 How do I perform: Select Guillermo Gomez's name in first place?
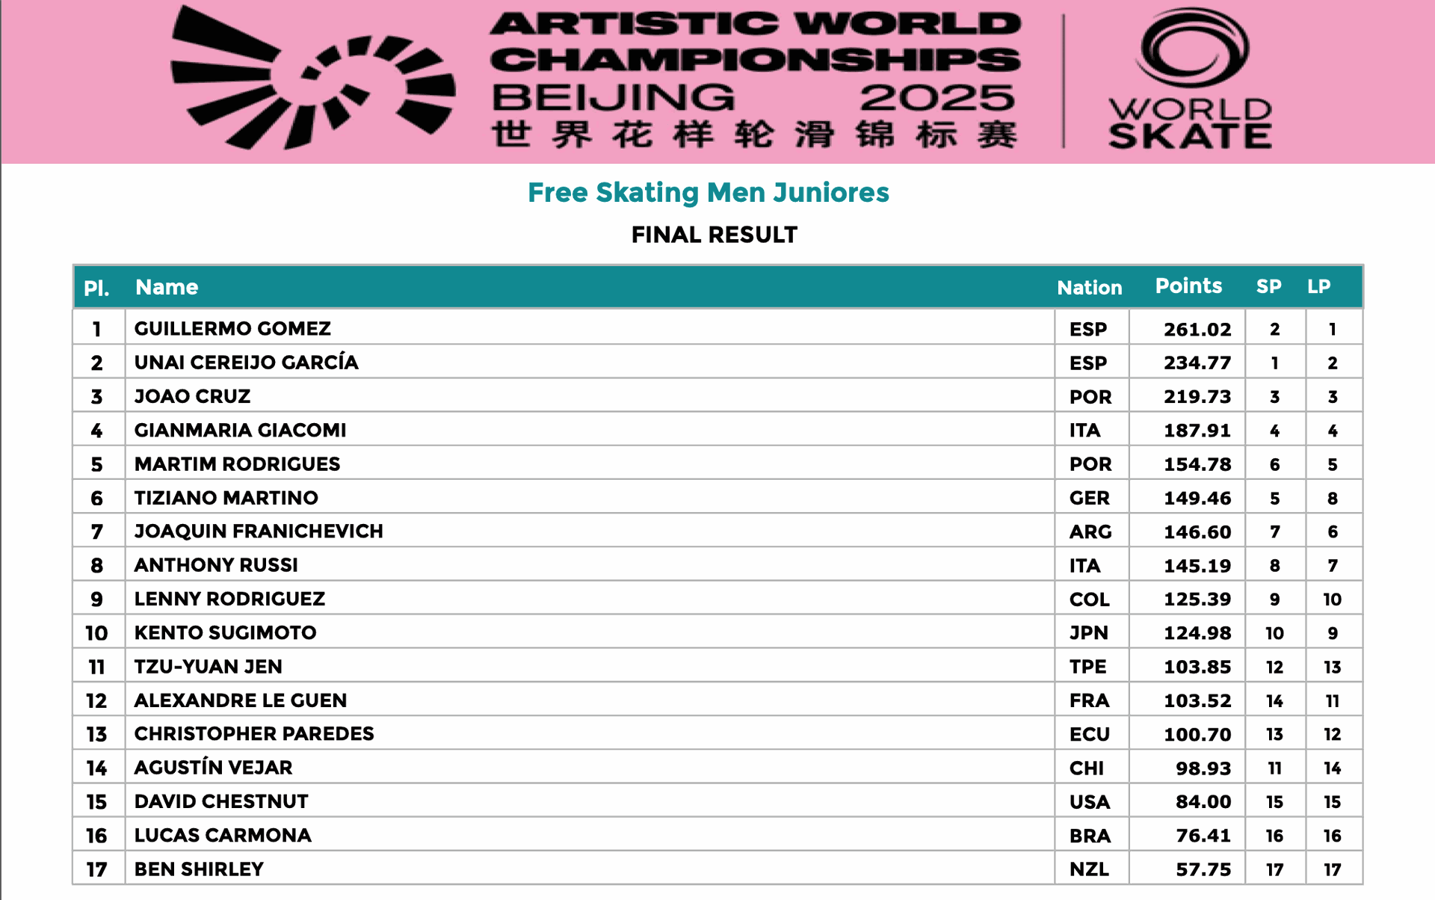[x=232, y=329]
